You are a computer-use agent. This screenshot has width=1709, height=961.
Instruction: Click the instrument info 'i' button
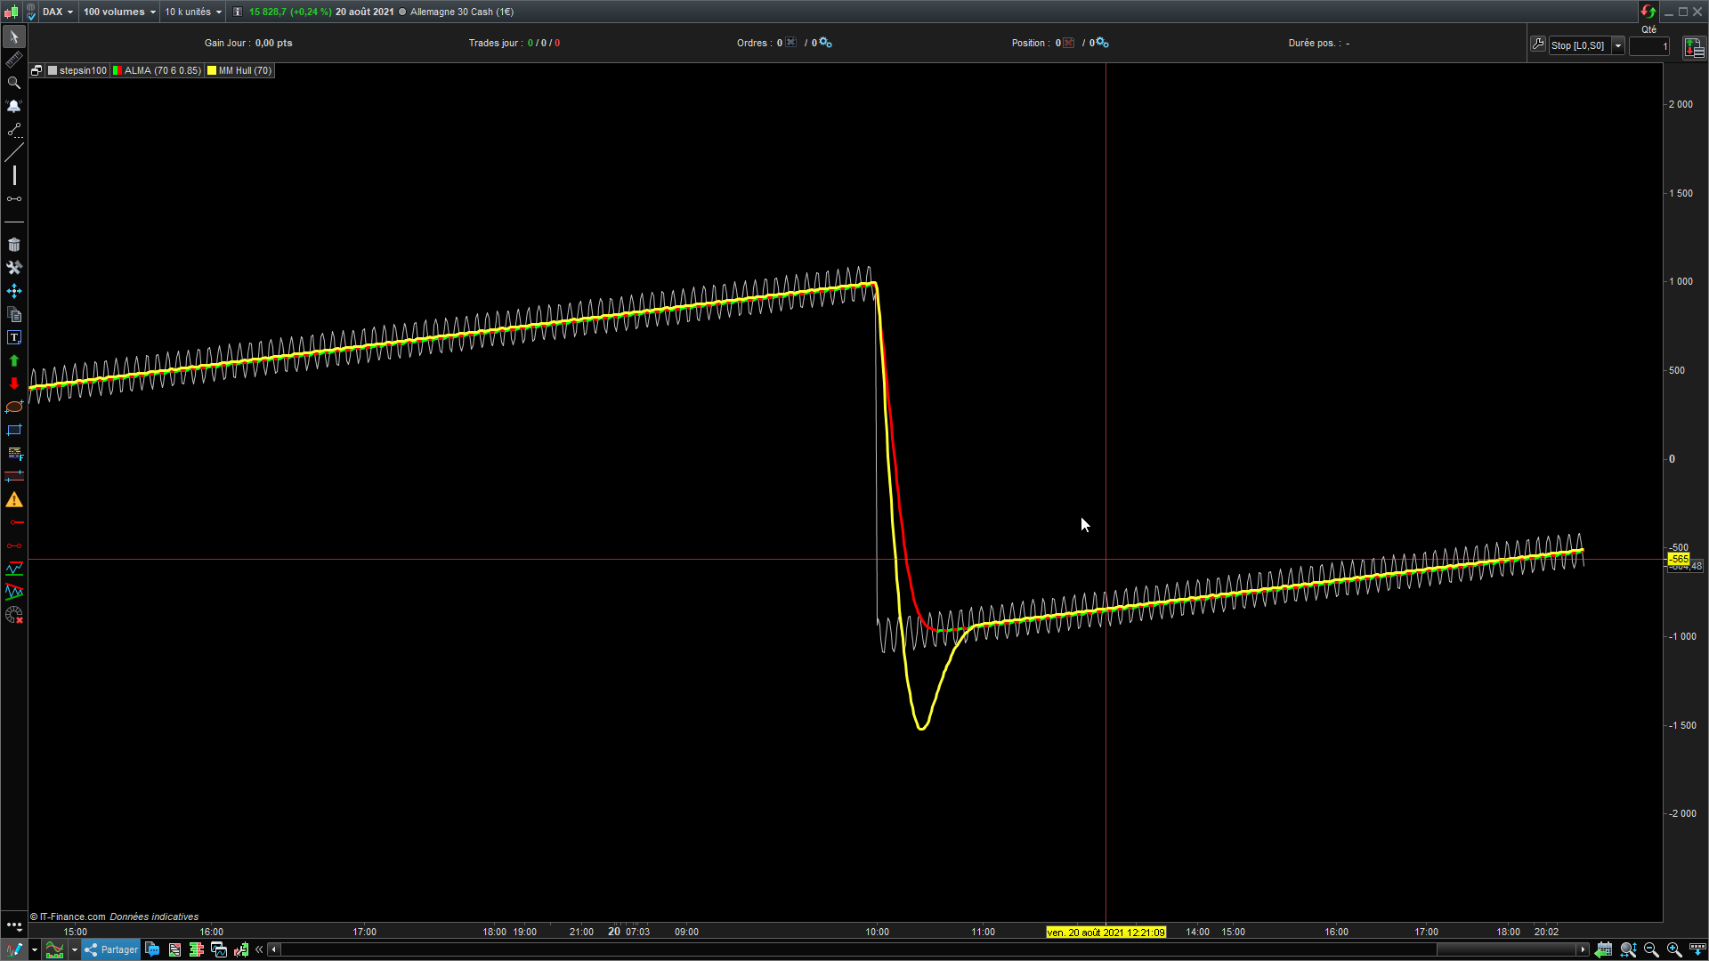[238, 12]
